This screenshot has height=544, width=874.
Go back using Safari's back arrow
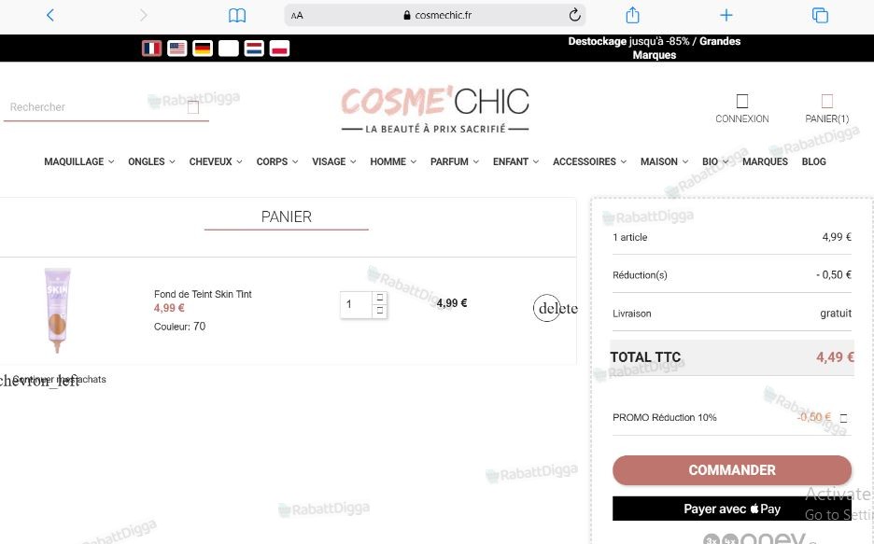pos(50,15)
